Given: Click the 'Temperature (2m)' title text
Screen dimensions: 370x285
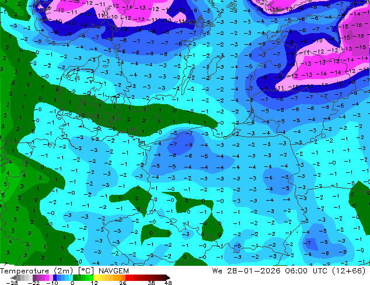Looking at the screenshot, I should tap(36, 271).
